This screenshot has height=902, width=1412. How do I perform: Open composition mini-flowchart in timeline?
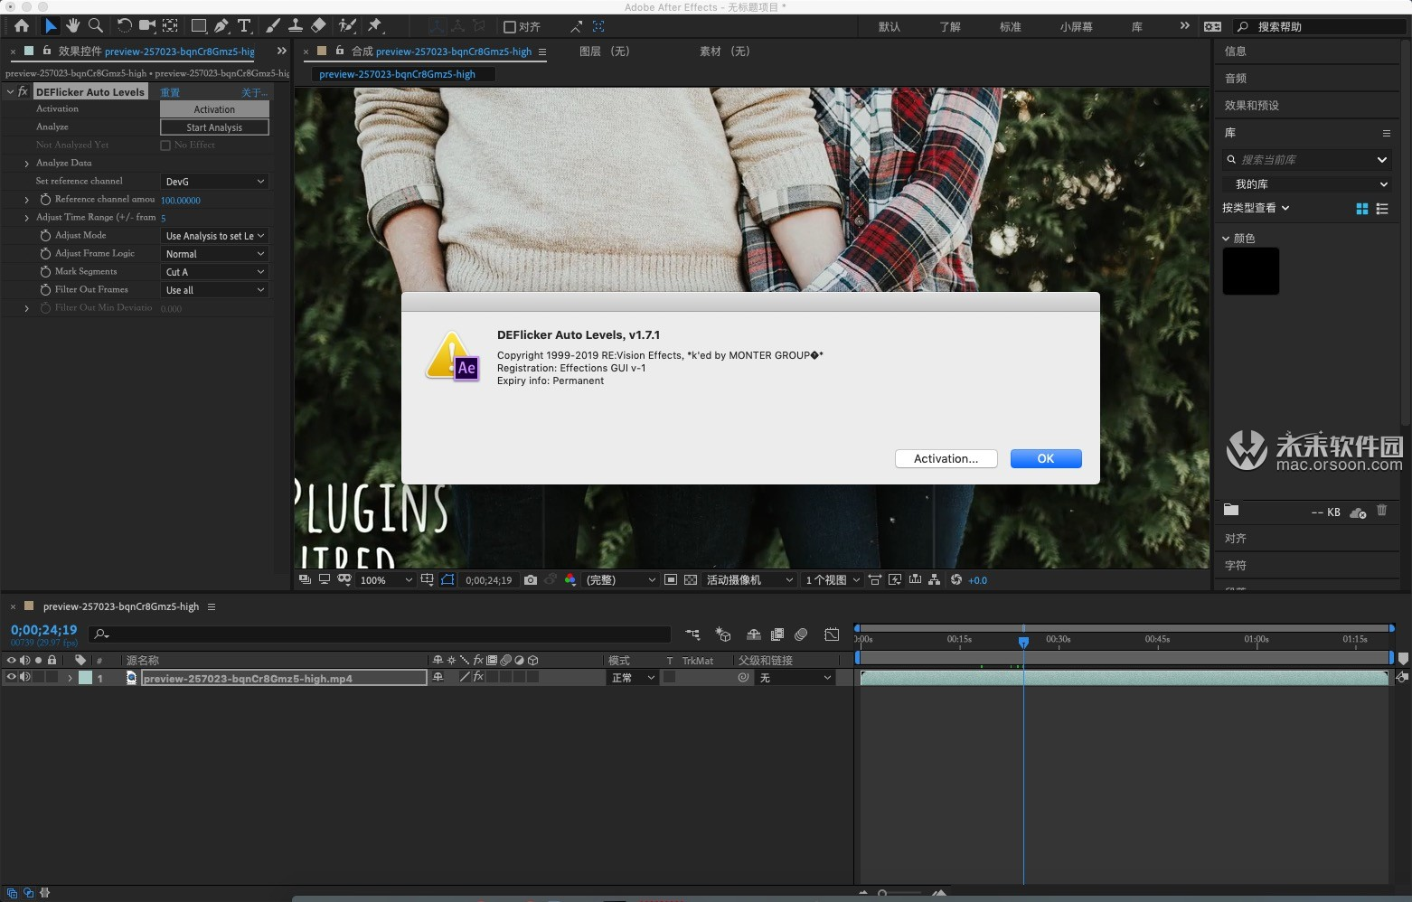(692, 634)
